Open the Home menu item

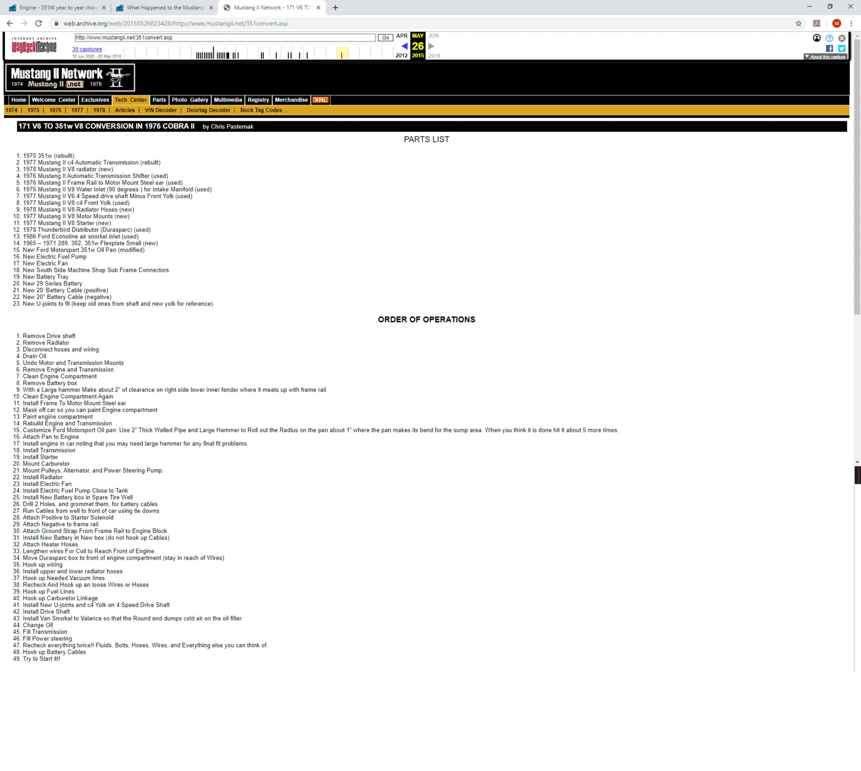(19, 100)
